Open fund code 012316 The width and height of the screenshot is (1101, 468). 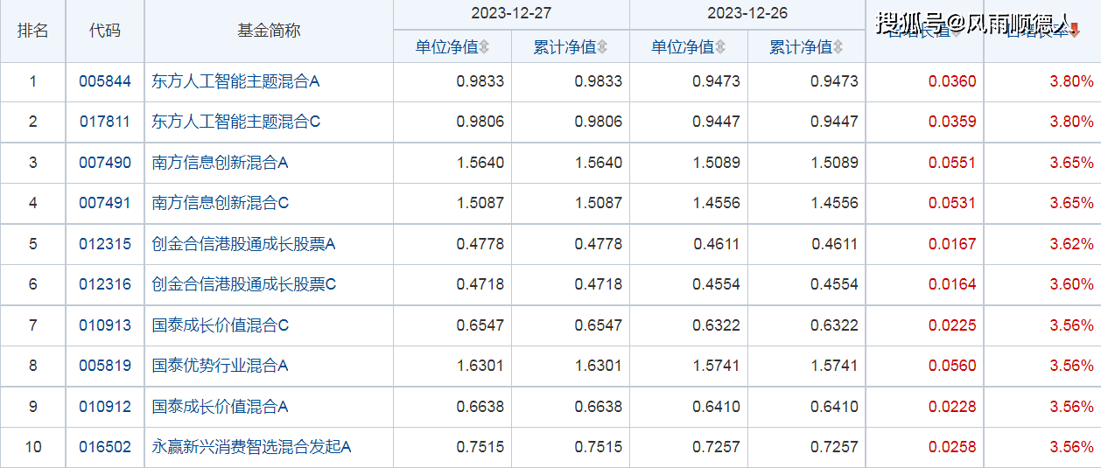click(105, 284)
